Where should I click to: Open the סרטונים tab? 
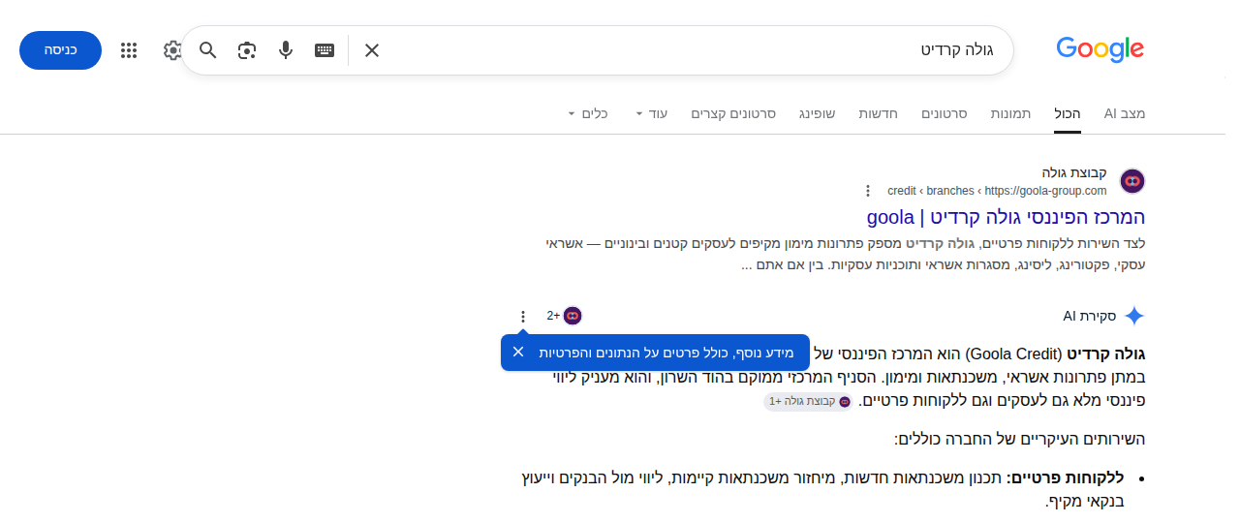pyautogui.click(x=944, y=113)
